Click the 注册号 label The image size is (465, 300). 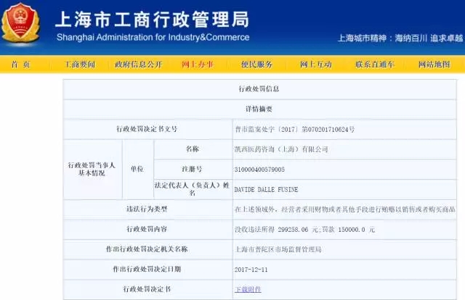[192, 169]
